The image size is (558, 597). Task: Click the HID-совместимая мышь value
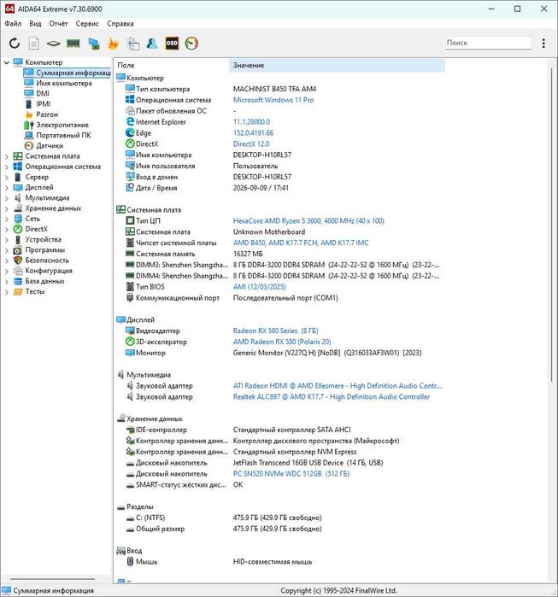click(x=273, y=562)
